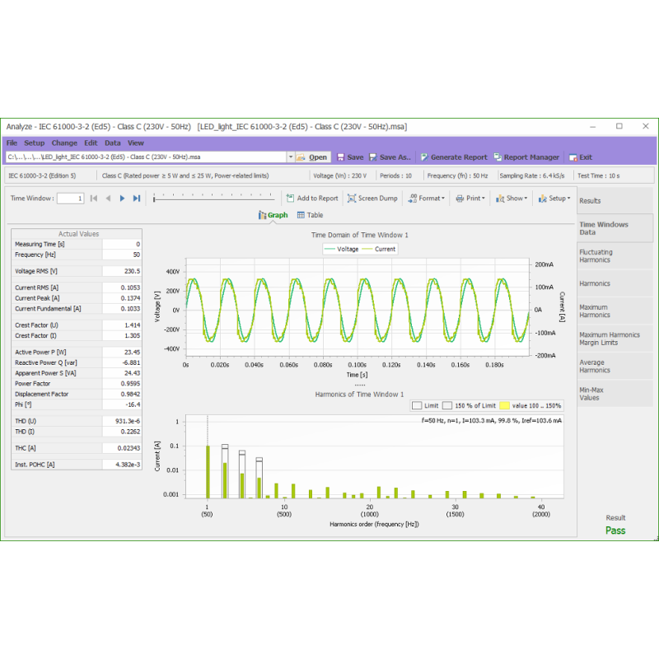The image size is (659, 659).
Task: Click the time window slider track
Action: [214, 199]
